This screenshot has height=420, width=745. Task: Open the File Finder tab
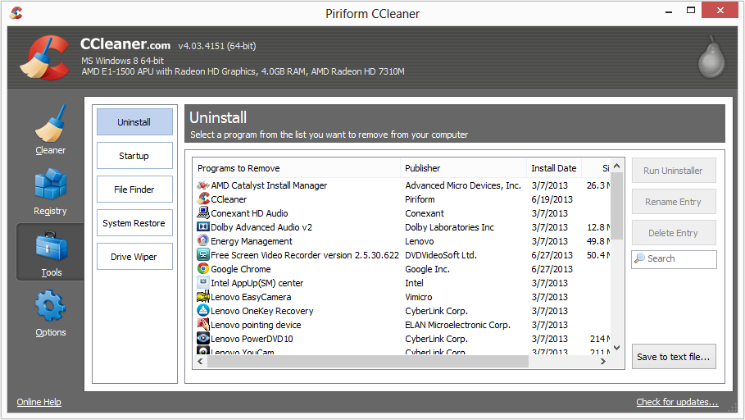pos(134,189)
